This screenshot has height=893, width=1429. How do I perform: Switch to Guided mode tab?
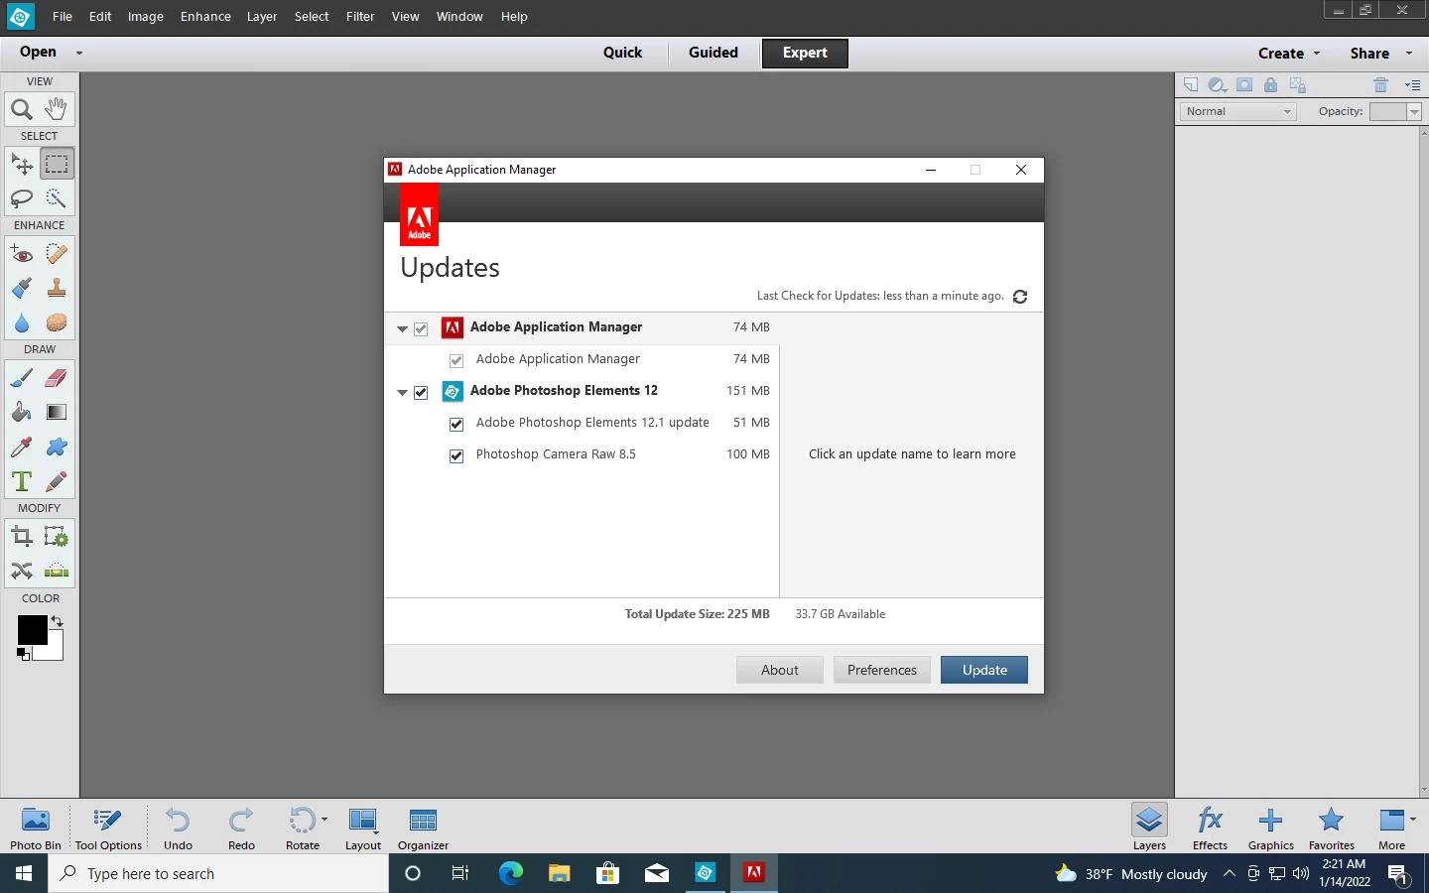(x=714, y=53)
